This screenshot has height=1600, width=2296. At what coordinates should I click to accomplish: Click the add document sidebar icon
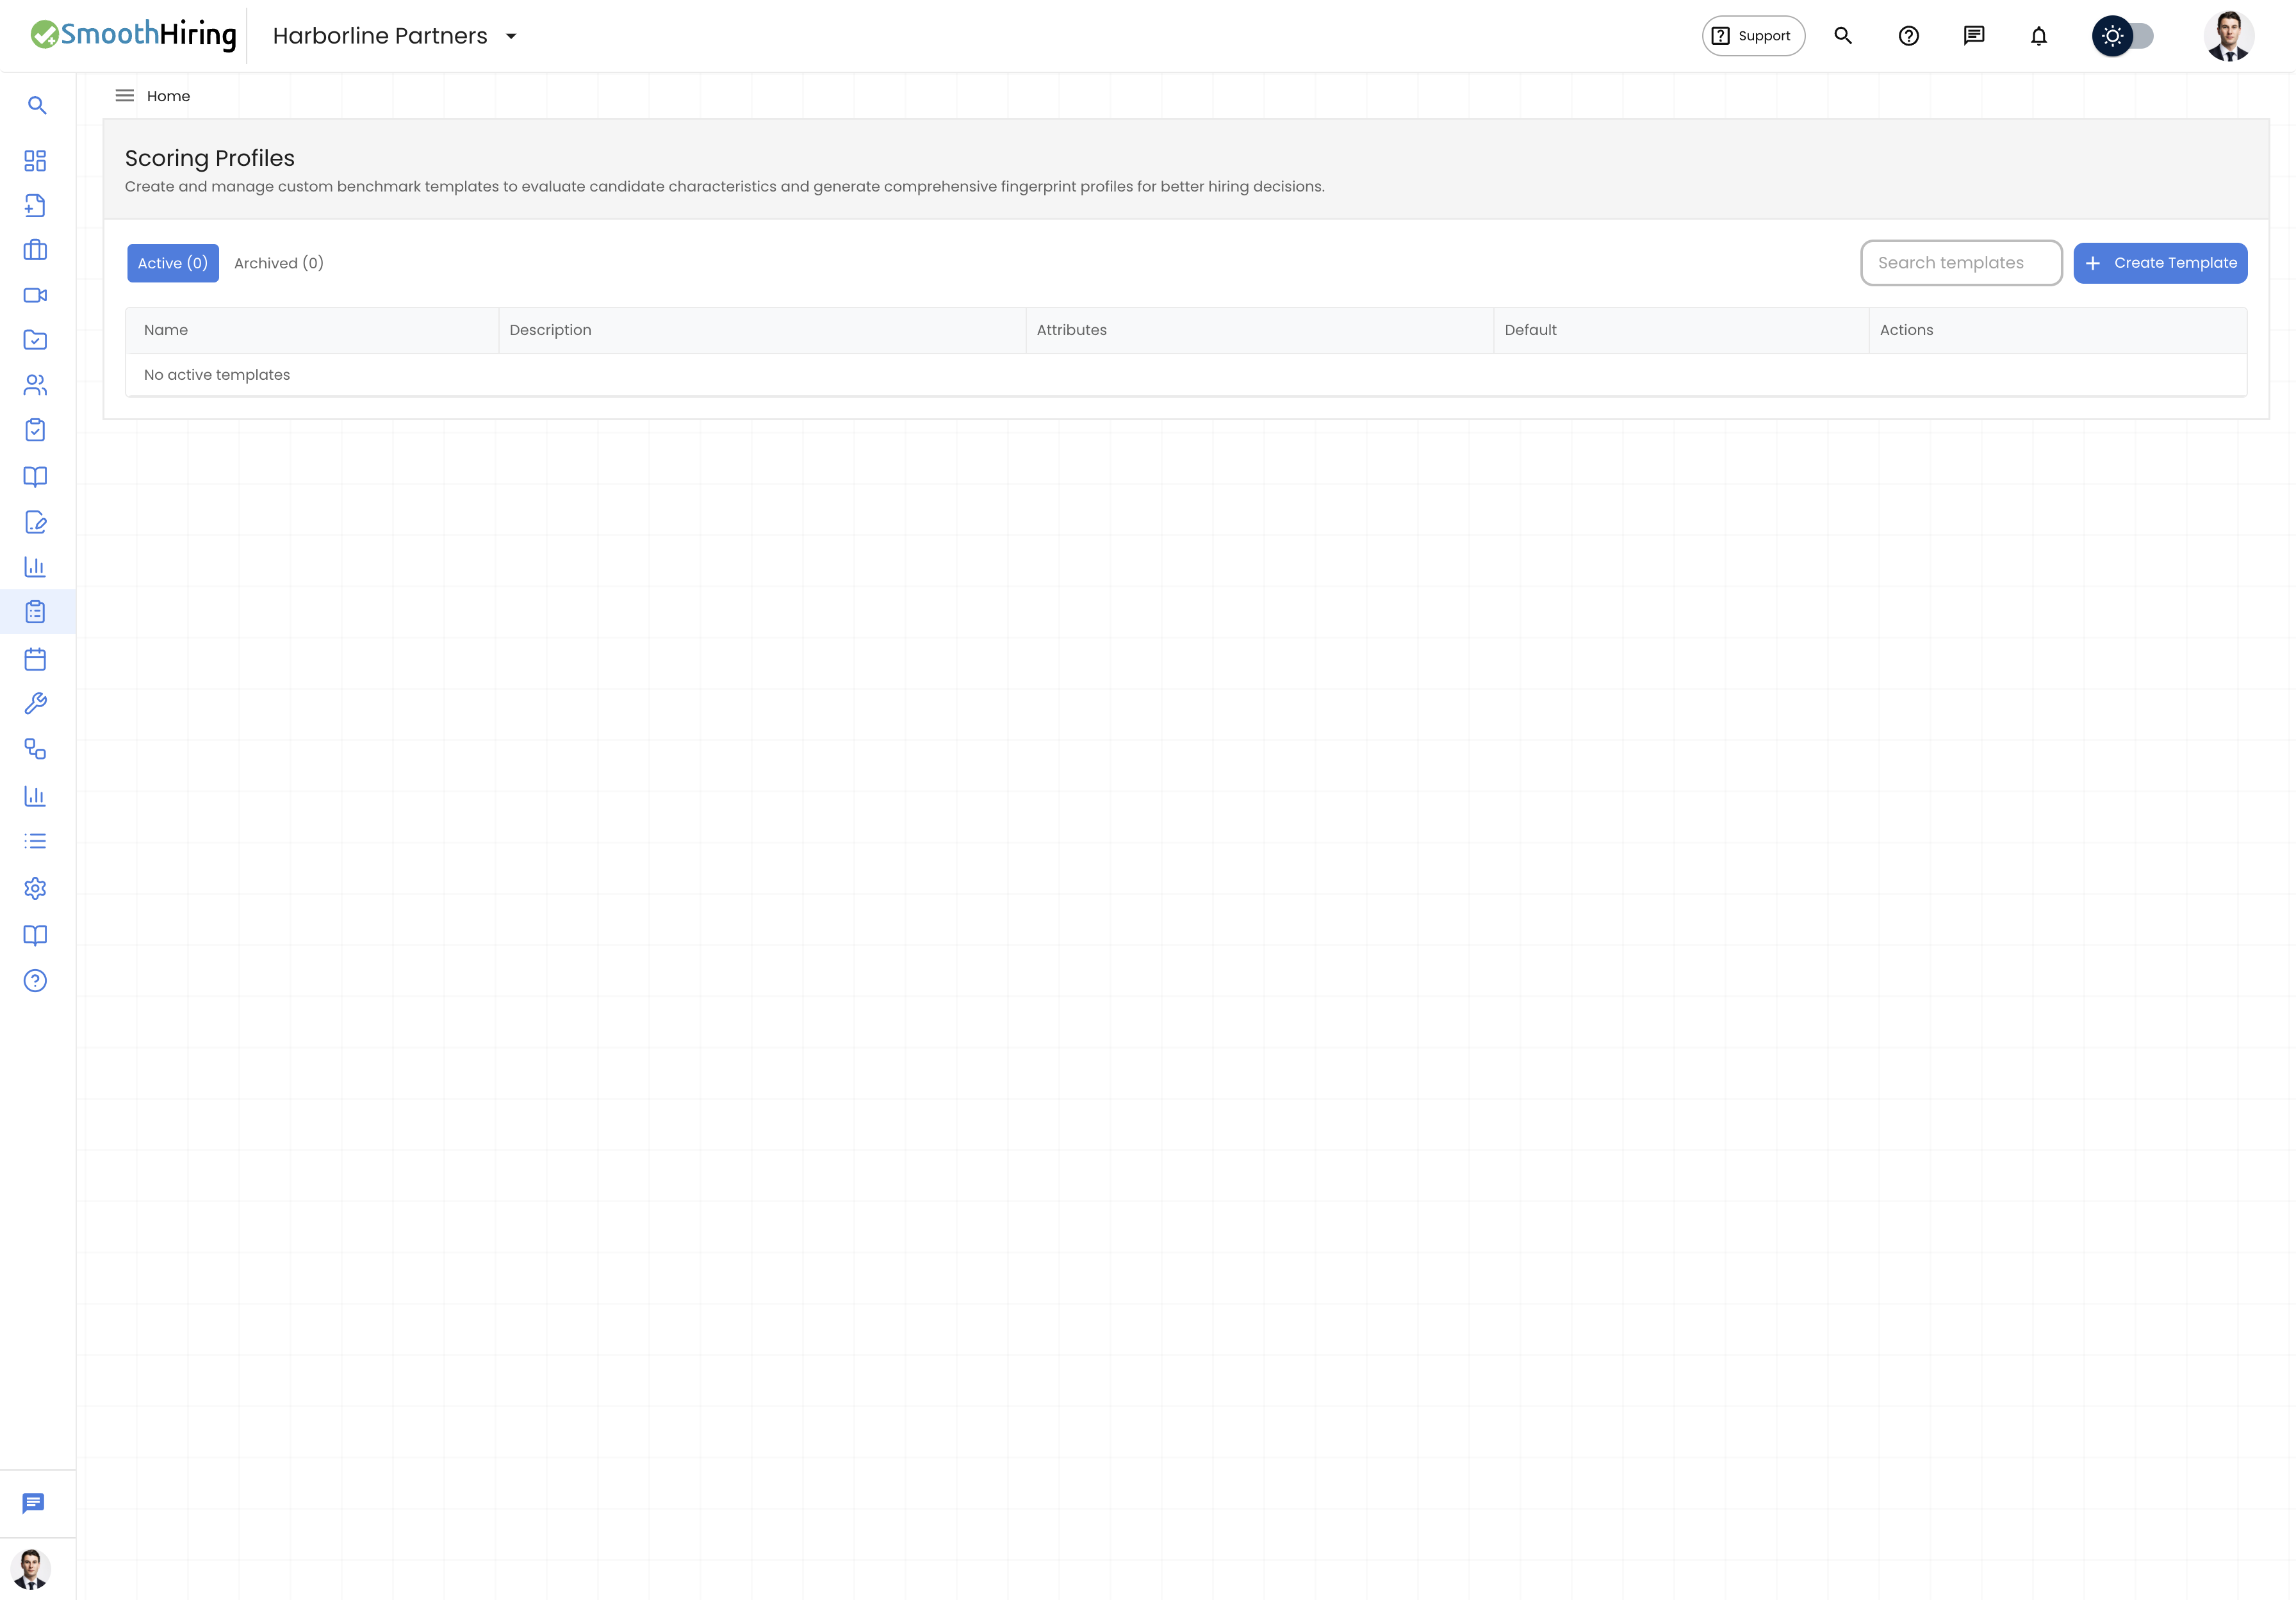[35, 205]
